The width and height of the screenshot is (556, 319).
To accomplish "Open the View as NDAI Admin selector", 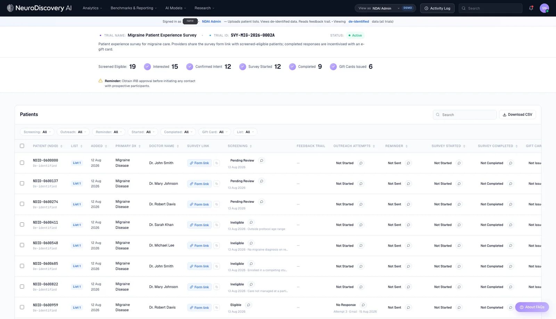I will (x=385, y=8).
